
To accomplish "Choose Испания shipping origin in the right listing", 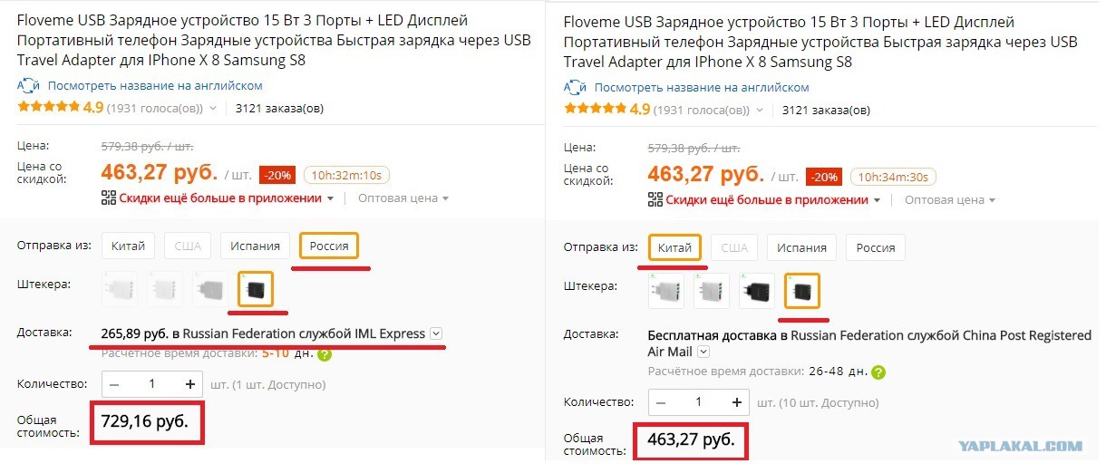I will [x=801, y=247].
